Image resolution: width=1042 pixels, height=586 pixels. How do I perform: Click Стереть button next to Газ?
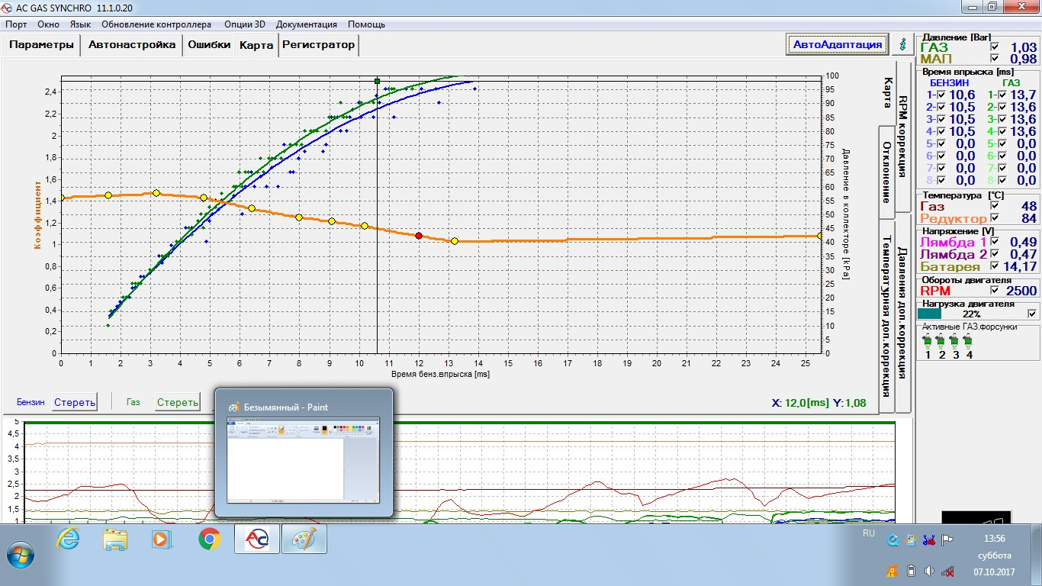[177, 402]
